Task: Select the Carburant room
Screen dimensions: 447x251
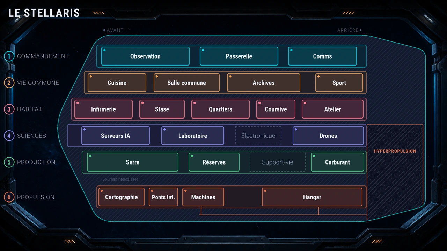Action: 337,162
